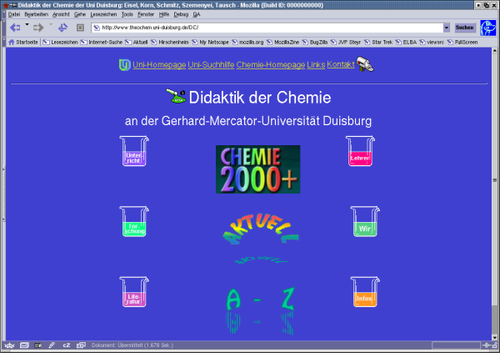Click the Lehrer beaker icon

(360, 151)
